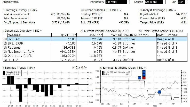This screenshot has height=107, width=190.
Task: Select the Operating Profit row
Action: click(95, 56)
